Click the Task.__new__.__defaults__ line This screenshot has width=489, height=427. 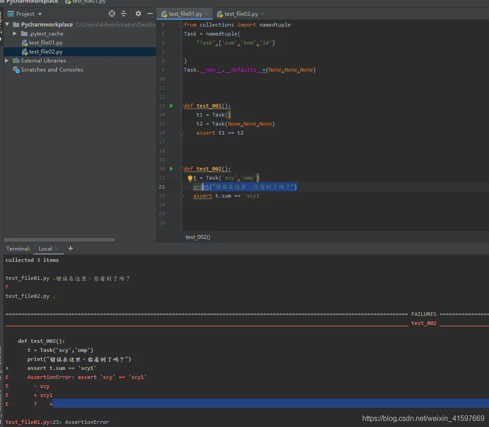pyautogui.click(x=249, y=70)
